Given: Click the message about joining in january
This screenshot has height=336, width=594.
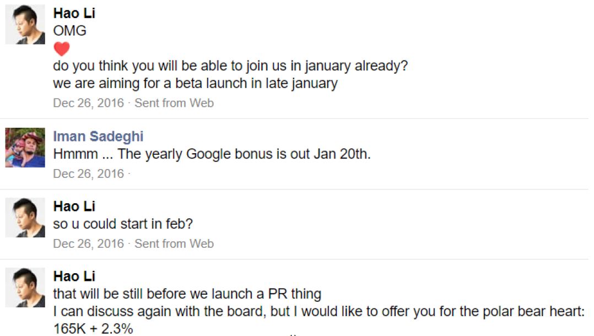Looking at the screenshot, I should click(x=230, y=67).
